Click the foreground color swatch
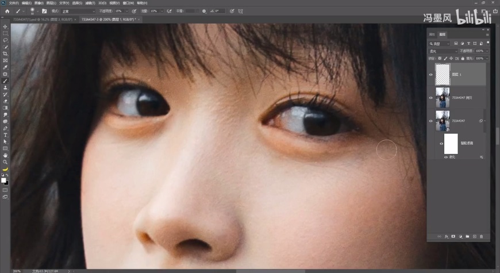The width and height of the screenshot is (500, 273). (3, 180)
